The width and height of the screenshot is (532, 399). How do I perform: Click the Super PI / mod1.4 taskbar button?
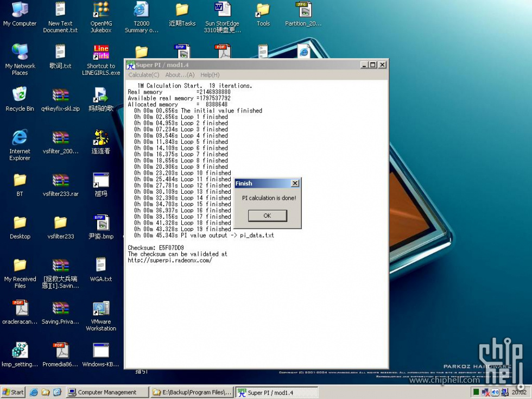pos(277,392)
